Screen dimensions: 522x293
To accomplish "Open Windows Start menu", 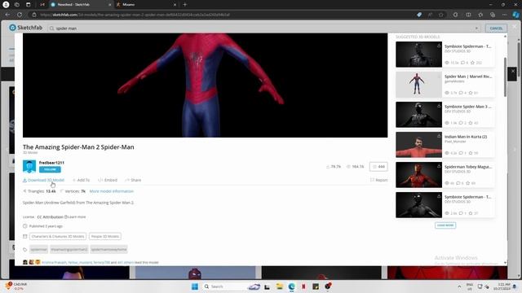I will click(x=195, y=286).
